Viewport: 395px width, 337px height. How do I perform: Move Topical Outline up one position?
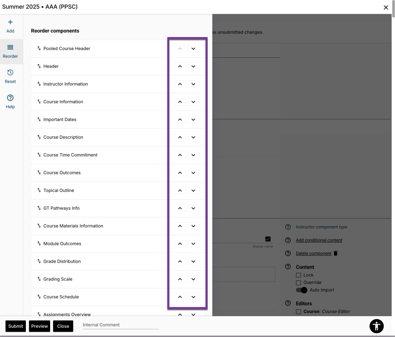click(x=180, y=190)
